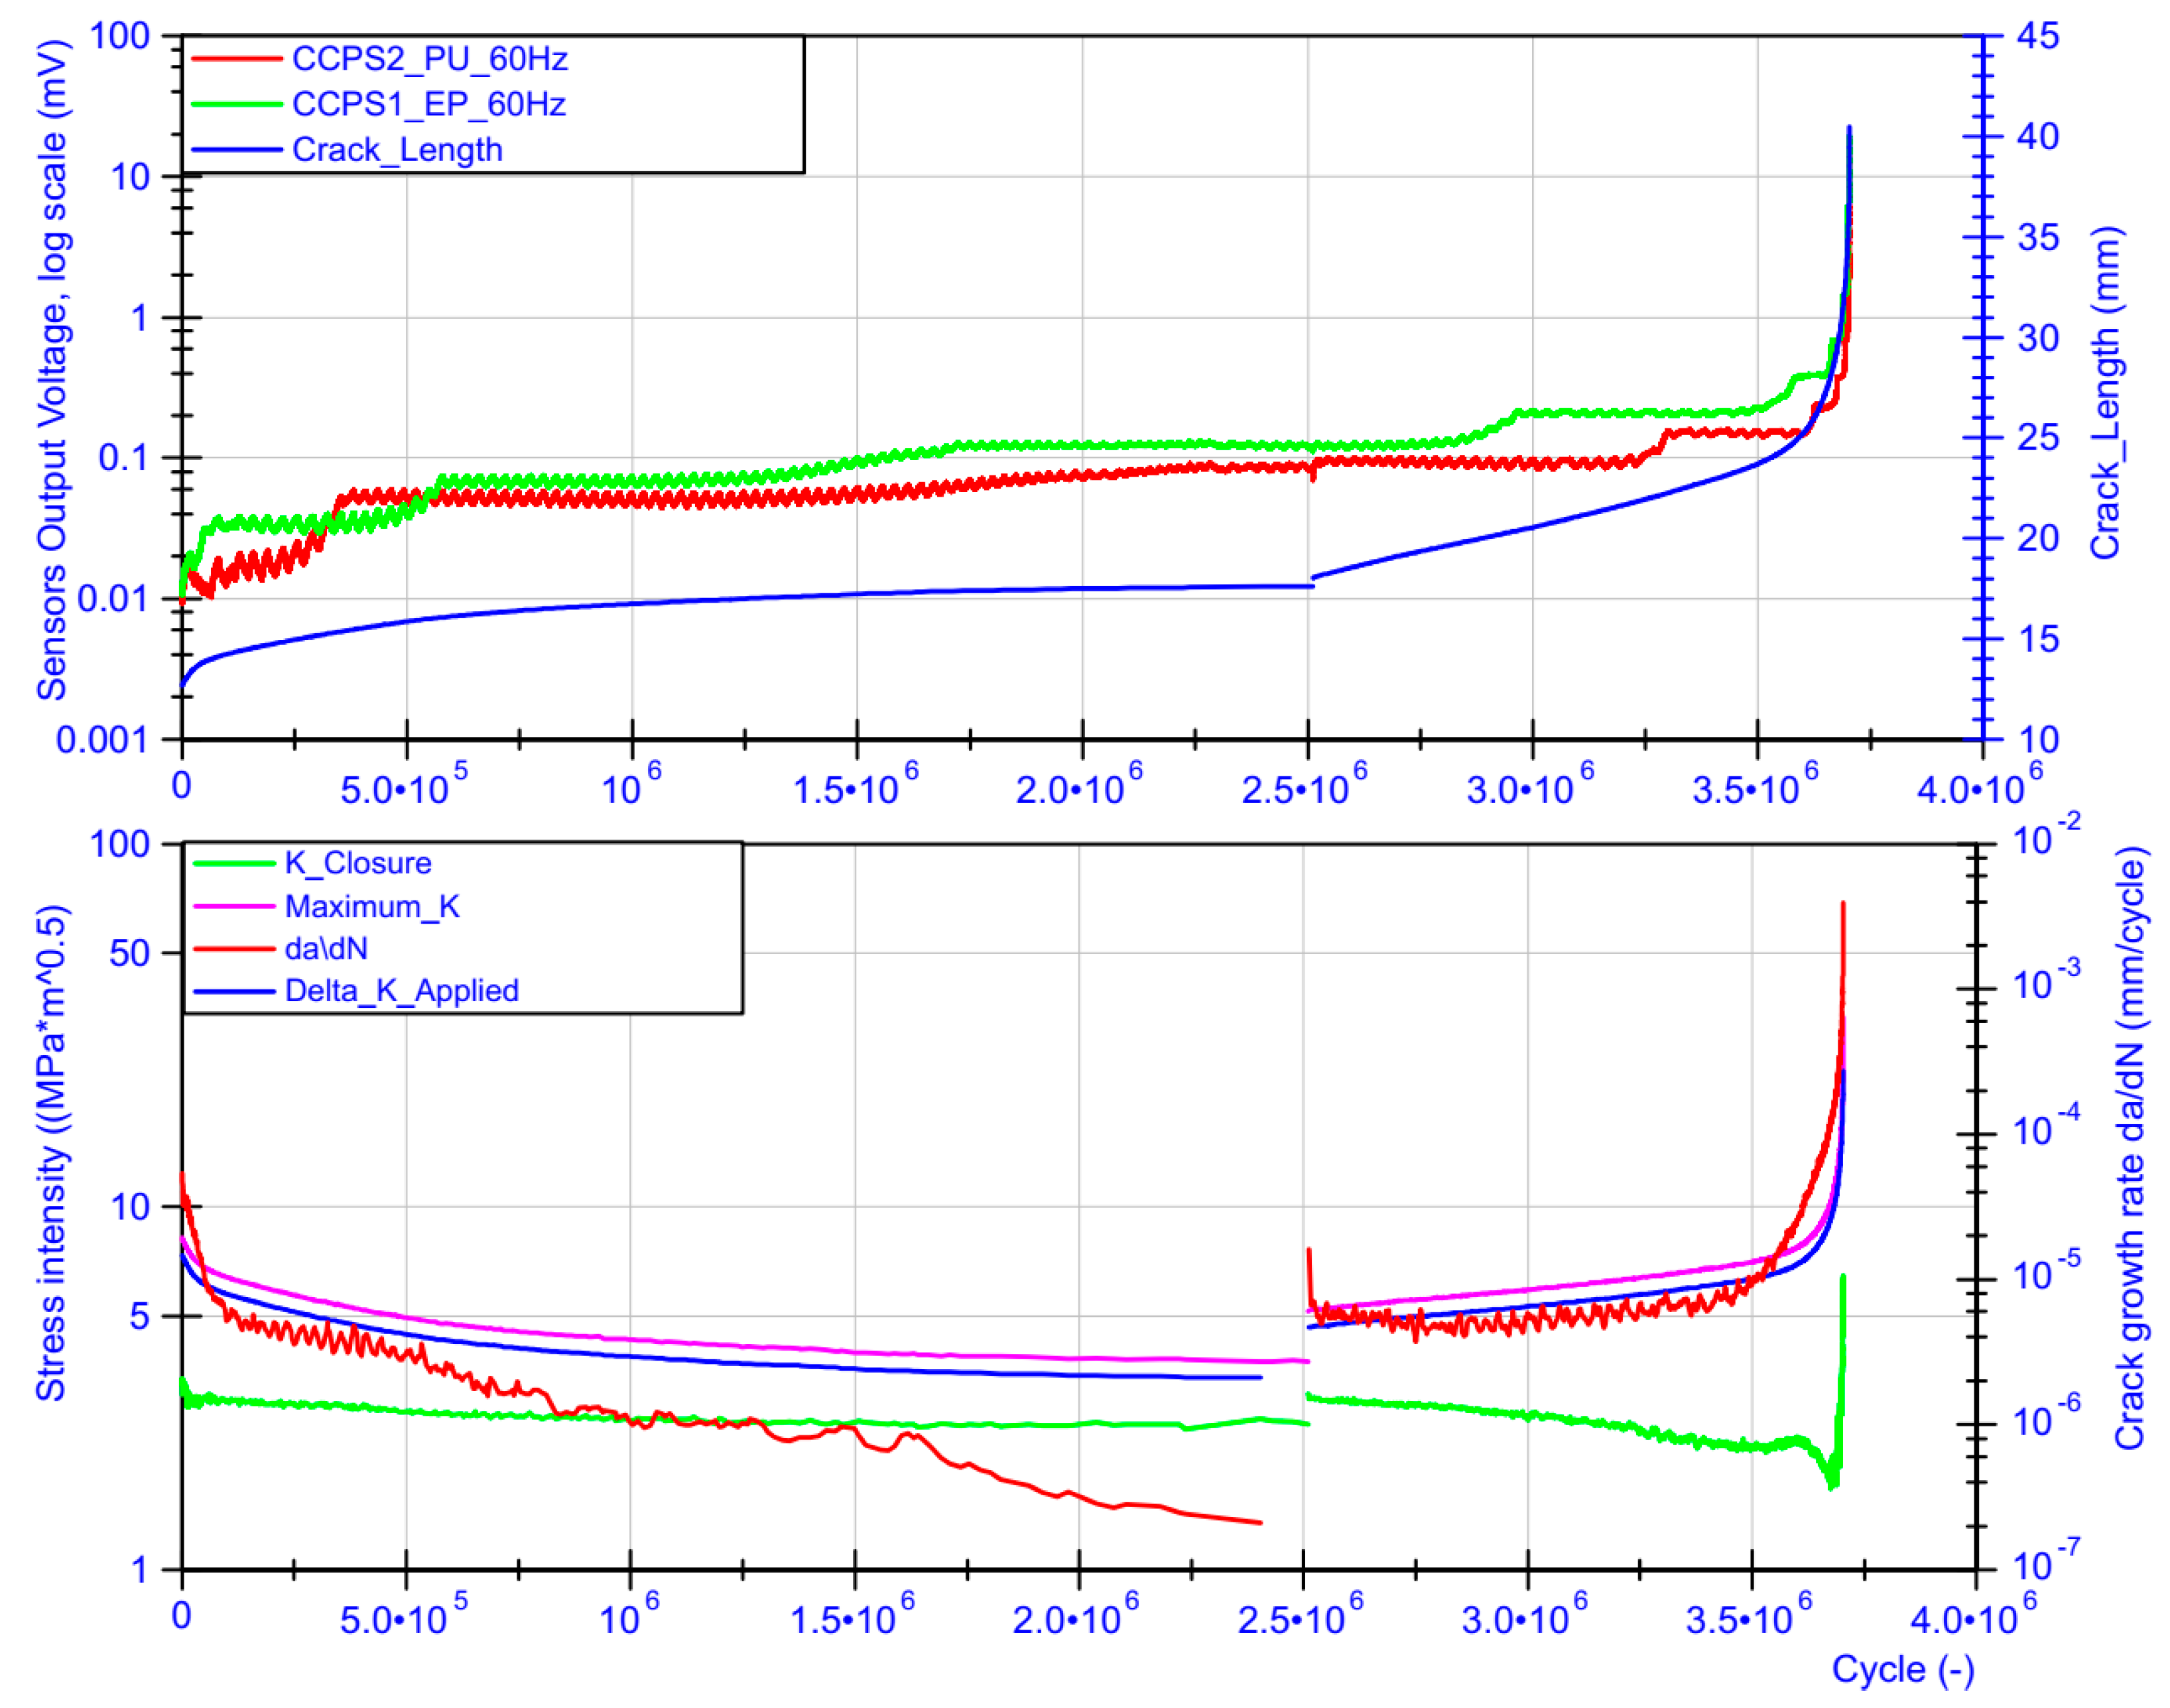The height and width of the screenshot is (1708, 2170).
Task: Click the Crack growth rate da/dN axis title
Action: pos(2129,1148)
